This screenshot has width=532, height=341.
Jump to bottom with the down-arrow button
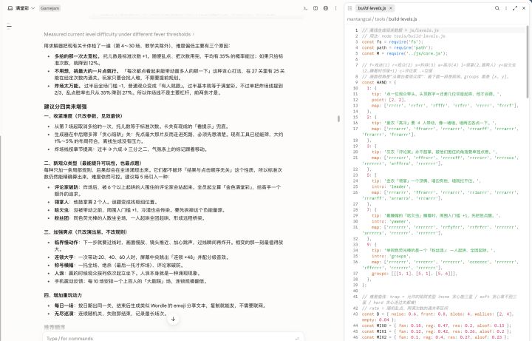(173, 319)
